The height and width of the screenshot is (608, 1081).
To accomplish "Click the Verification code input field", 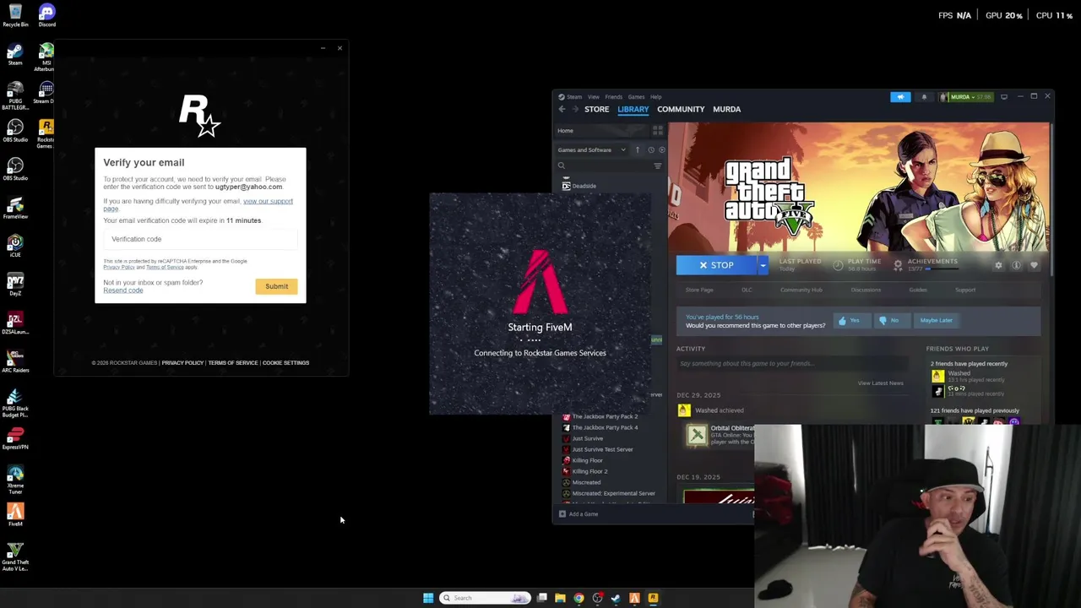I will [x=200, y=239].
